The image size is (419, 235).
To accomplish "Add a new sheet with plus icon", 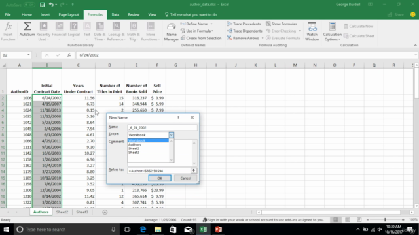I will [x=105, y=212].
